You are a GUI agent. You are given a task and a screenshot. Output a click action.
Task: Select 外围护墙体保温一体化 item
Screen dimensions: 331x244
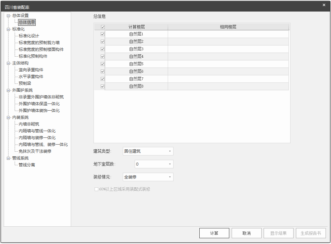[x=39, y=104]
